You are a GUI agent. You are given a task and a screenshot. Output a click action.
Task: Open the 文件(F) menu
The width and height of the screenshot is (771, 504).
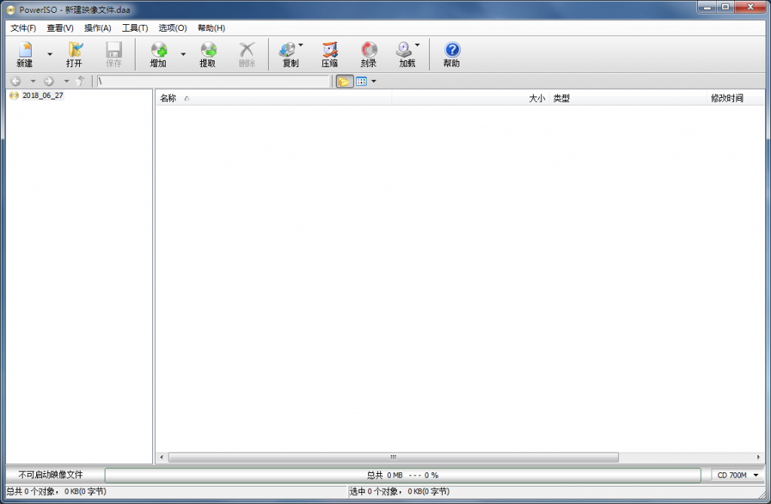[24, 27]
